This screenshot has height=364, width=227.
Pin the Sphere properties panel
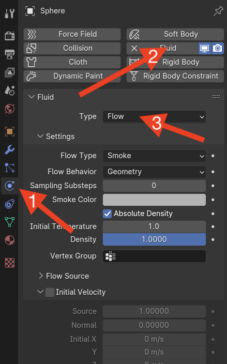(x=218, y=11)
